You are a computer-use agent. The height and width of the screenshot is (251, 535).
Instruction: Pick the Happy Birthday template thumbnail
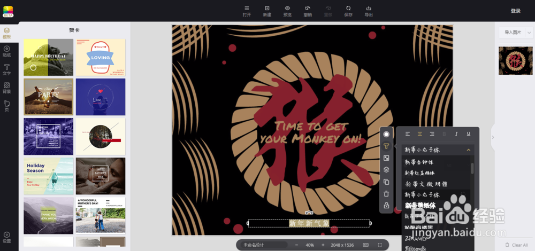click(x=49, y=57)
